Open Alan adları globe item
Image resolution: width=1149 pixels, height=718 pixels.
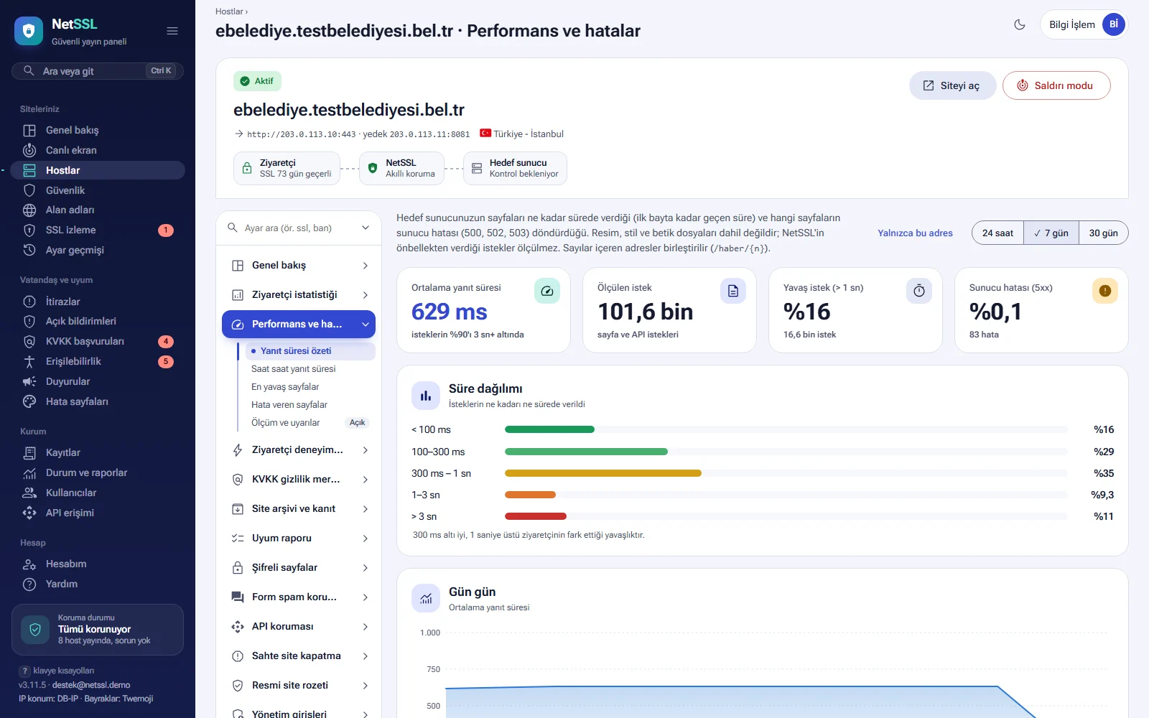coord(97,210)
